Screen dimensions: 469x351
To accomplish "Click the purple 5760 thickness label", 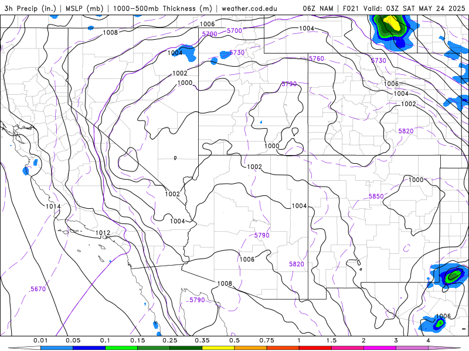I will (x=317, y=58).
